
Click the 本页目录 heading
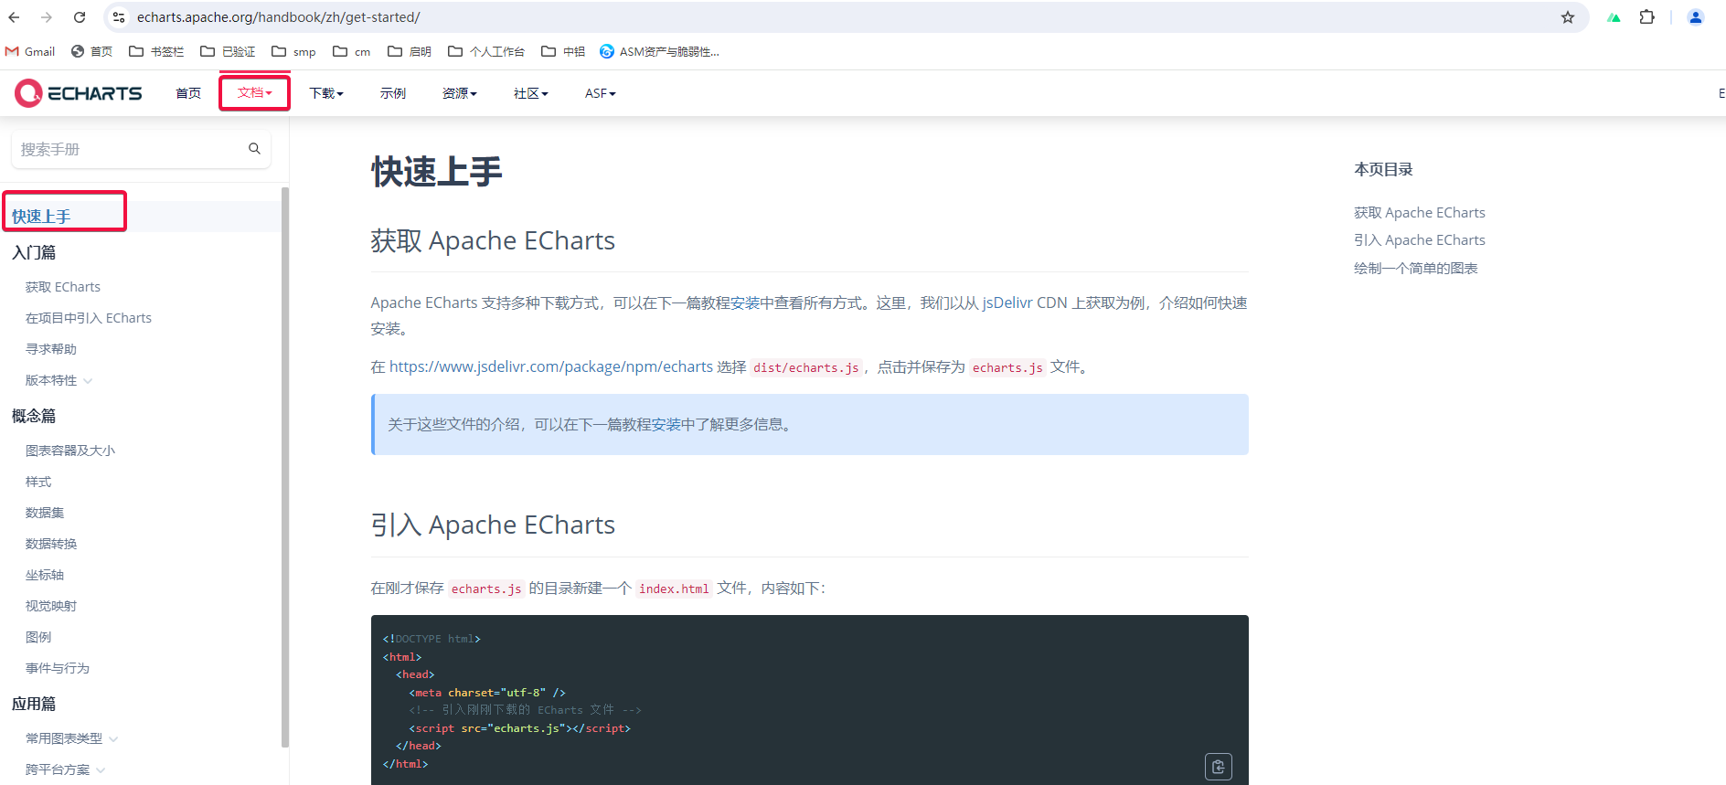1383,169
